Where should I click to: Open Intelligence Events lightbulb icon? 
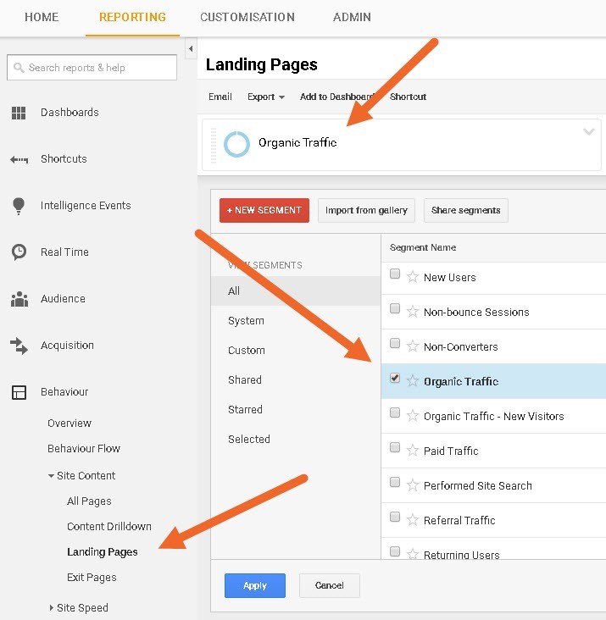[19, 206]
